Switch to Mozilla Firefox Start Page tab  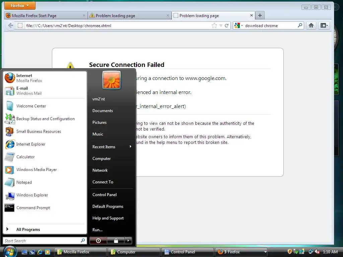46,15
